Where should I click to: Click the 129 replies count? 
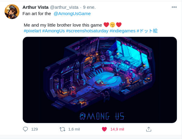[34, 129]
